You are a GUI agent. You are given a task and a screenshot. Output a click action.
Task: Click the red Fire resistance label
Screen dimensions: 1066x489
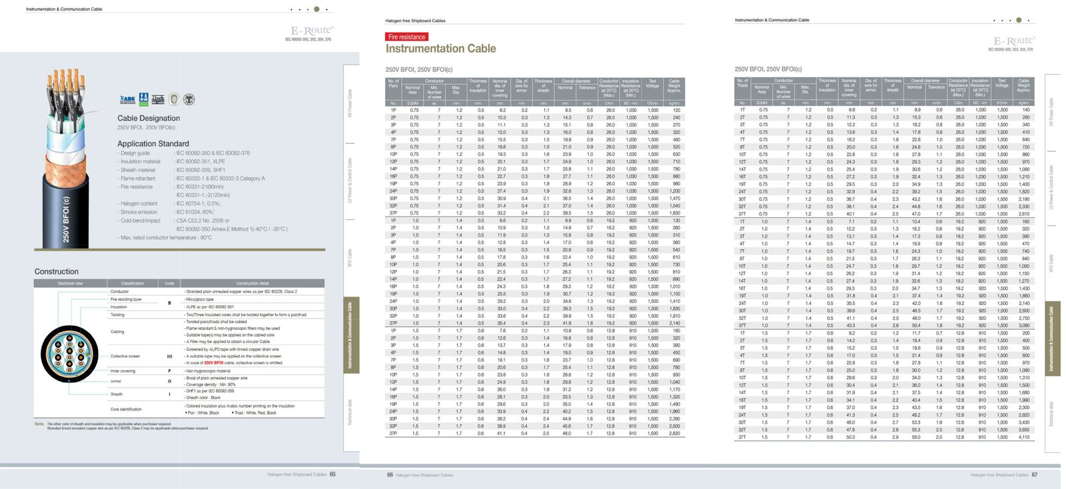[406, 37]
